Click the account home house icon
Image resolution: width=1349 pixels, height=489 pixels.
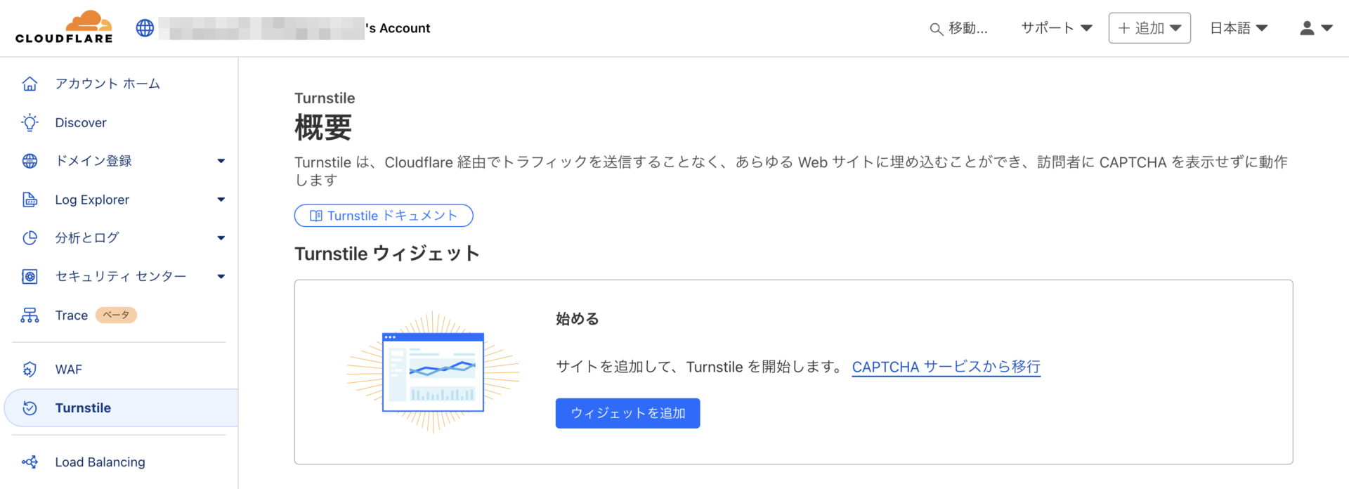(30, 84)
